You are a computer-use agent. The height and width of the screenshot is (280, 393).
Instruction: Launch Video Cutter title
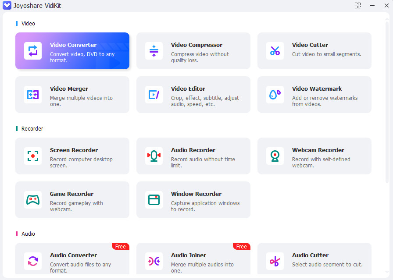[x=310, y=45]
